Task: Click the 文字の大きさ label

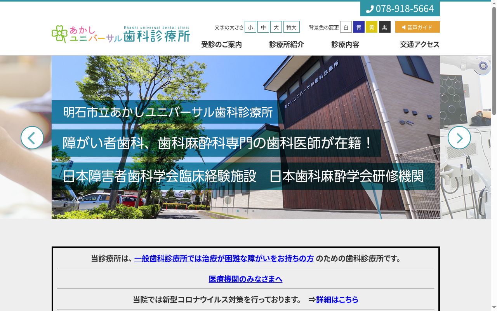Action: [229, 27]
